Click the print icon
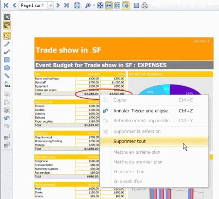 click(x=145, y=5)
